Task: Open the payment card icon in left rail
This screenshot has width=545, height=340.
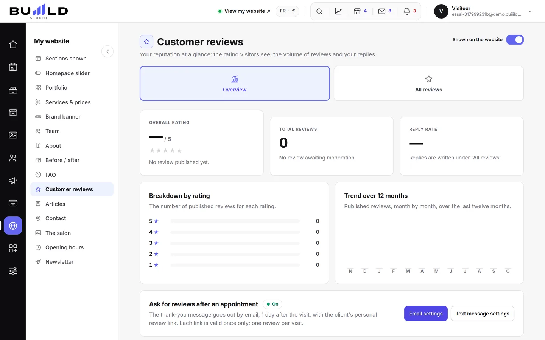Action: pos(13,203)
